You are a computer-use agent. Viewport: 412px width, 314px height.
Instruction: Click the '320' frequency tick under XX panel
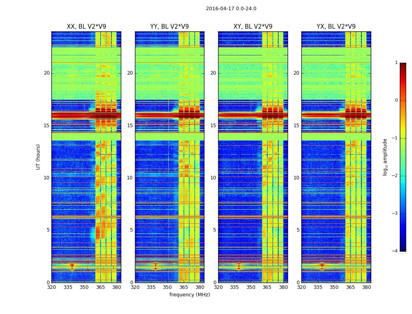(51, 287)
